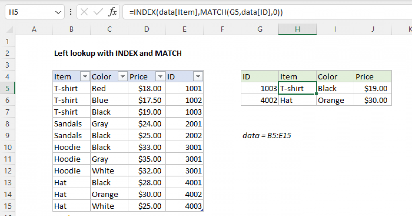Select the $19.00 price cell in D7
The image size is (412, 216).
[x=147, y=112]
